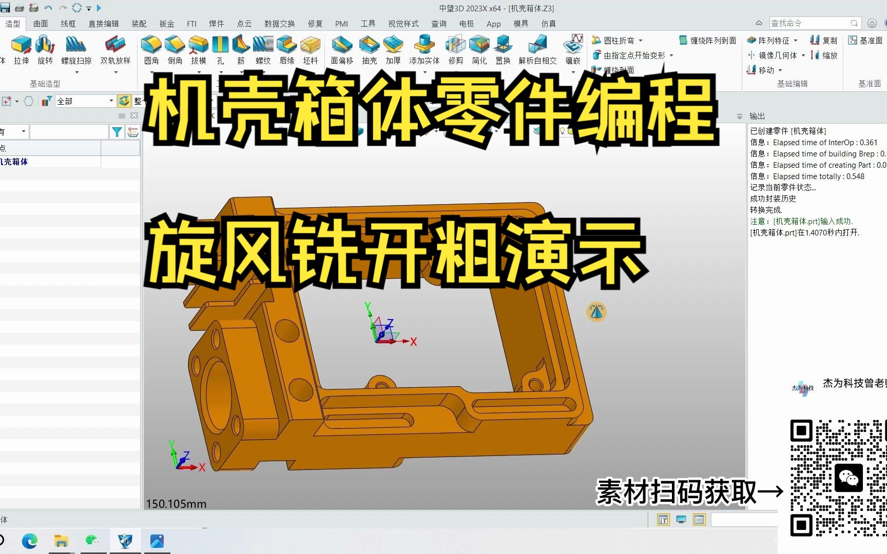Select the 简化 simplify tool
The height and width of the screenshot is (554, 887).
[x=479, y=50]
